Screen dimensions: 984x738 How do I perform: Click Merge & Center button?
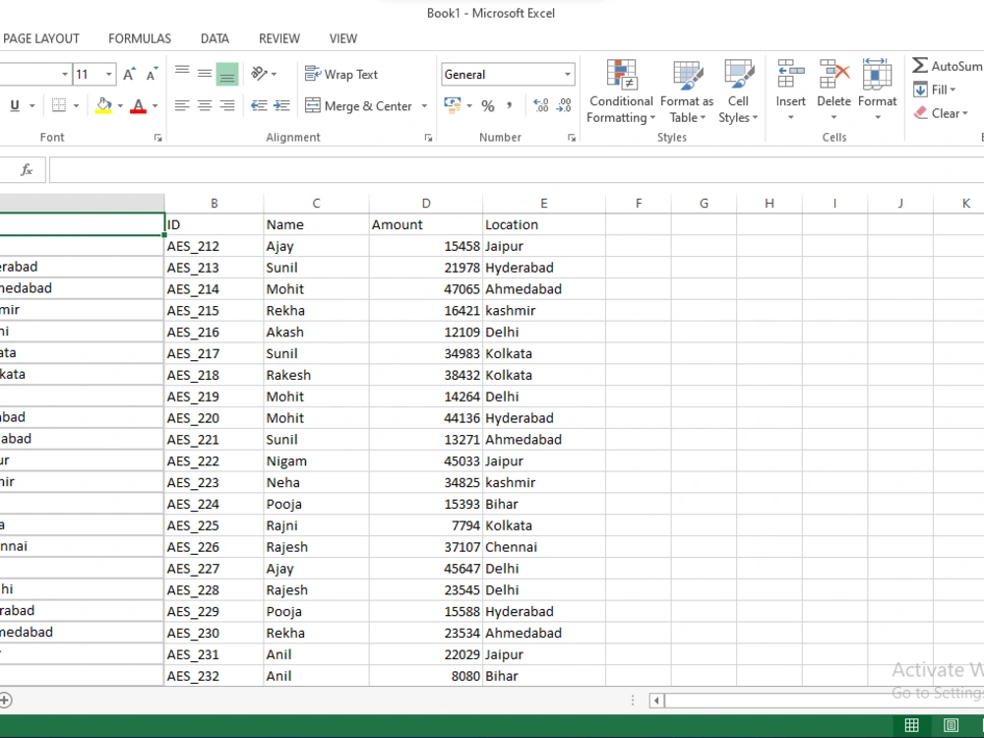click(x=359, y=106)
